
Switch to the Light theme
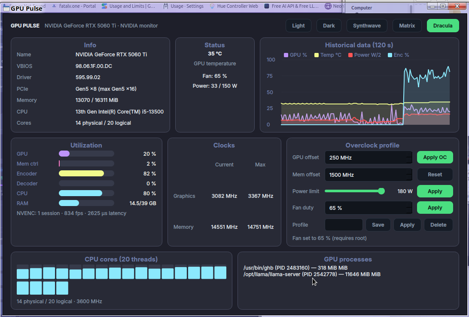point(298,26)
